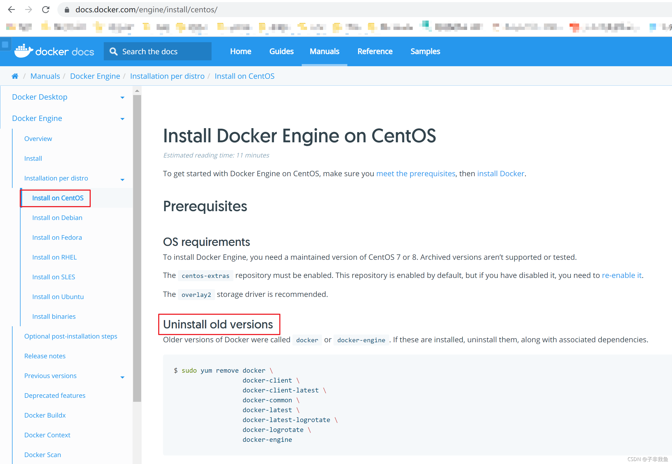The height and width of the screenshot is (464, 672).
Task: Expand Previous versions sidebar arrow
Action: point(122,377)
